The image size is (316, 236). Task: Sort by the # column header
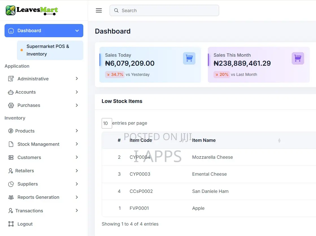pos(119,140)
